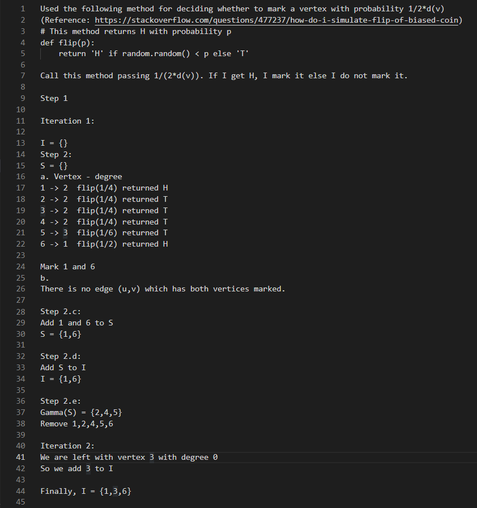The height and width of the screenshot is (508, 477).
Task: Click 'flip(1/2) returned H' on vertex 6 row
Action: pyautogui.click(x=122, y=244)
